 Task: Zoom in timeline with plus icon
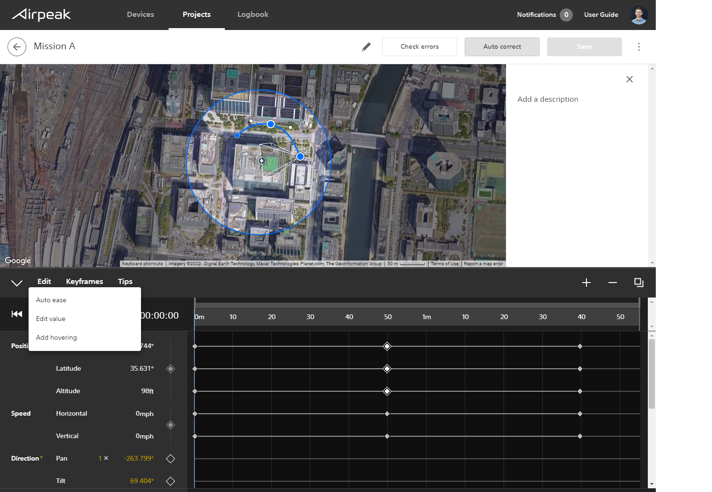(586, 283)
